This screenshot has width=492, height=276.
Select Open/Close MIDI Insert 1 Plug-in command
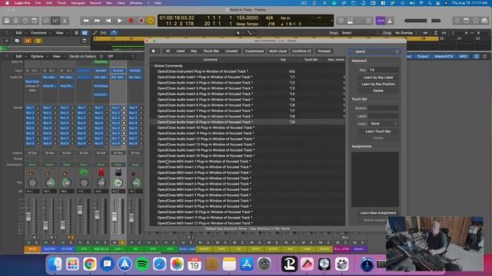[248, 162]
